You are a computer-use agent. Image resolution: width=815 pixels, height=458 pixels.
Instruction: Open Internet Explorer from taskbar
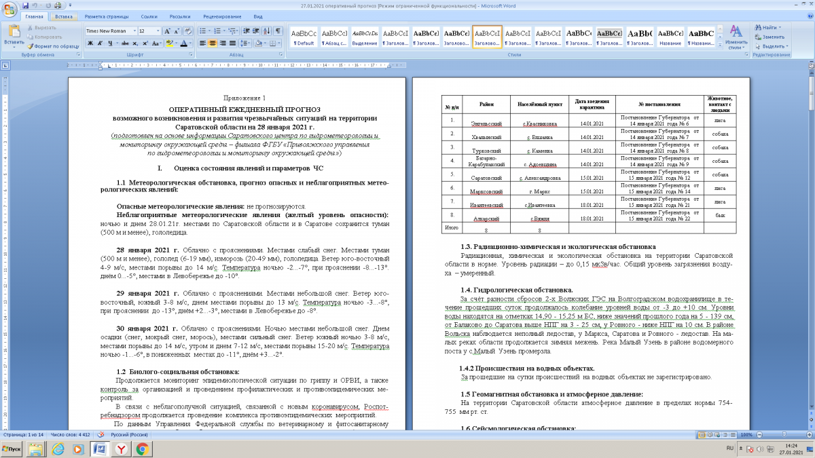click(58, 449)
